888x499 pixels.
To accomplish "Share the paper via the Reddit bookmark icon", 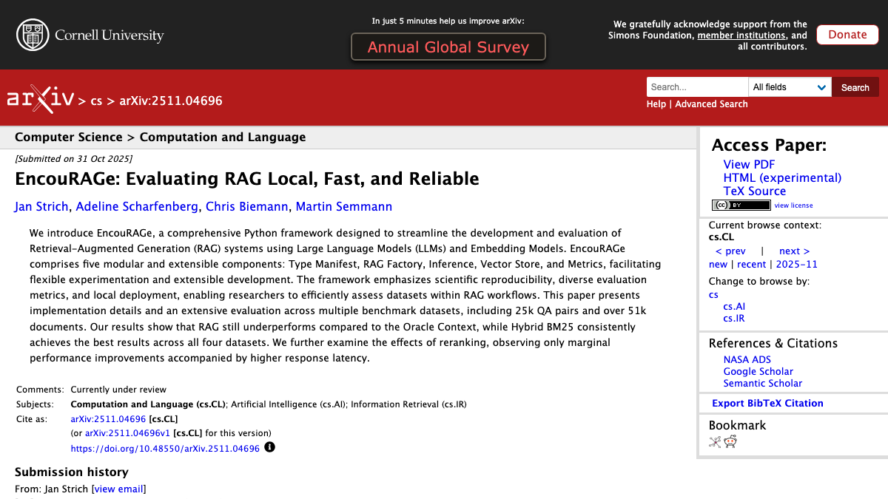I will click(x=730, y=441).
